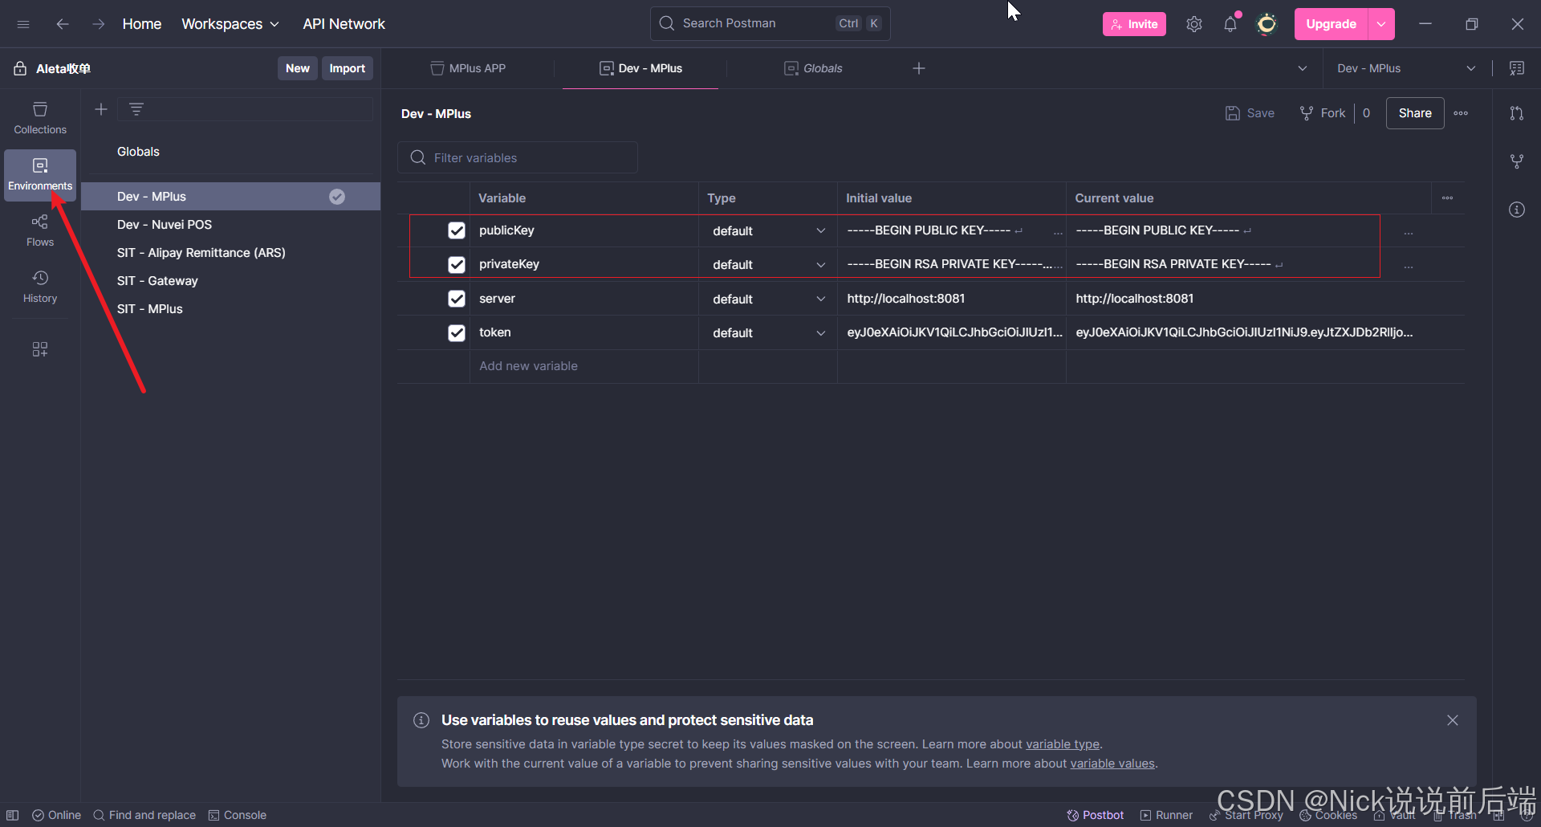Uncheck the publicKey variable checkbox
Image resolution: width=1541 pixels, height=827 pixels.
pyautogui.click(x=457, y=230)
